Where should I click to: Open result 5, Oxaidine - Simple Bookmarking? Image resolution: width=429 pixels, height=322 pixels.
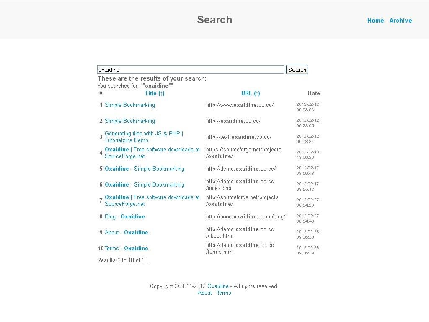coord(144,169)
